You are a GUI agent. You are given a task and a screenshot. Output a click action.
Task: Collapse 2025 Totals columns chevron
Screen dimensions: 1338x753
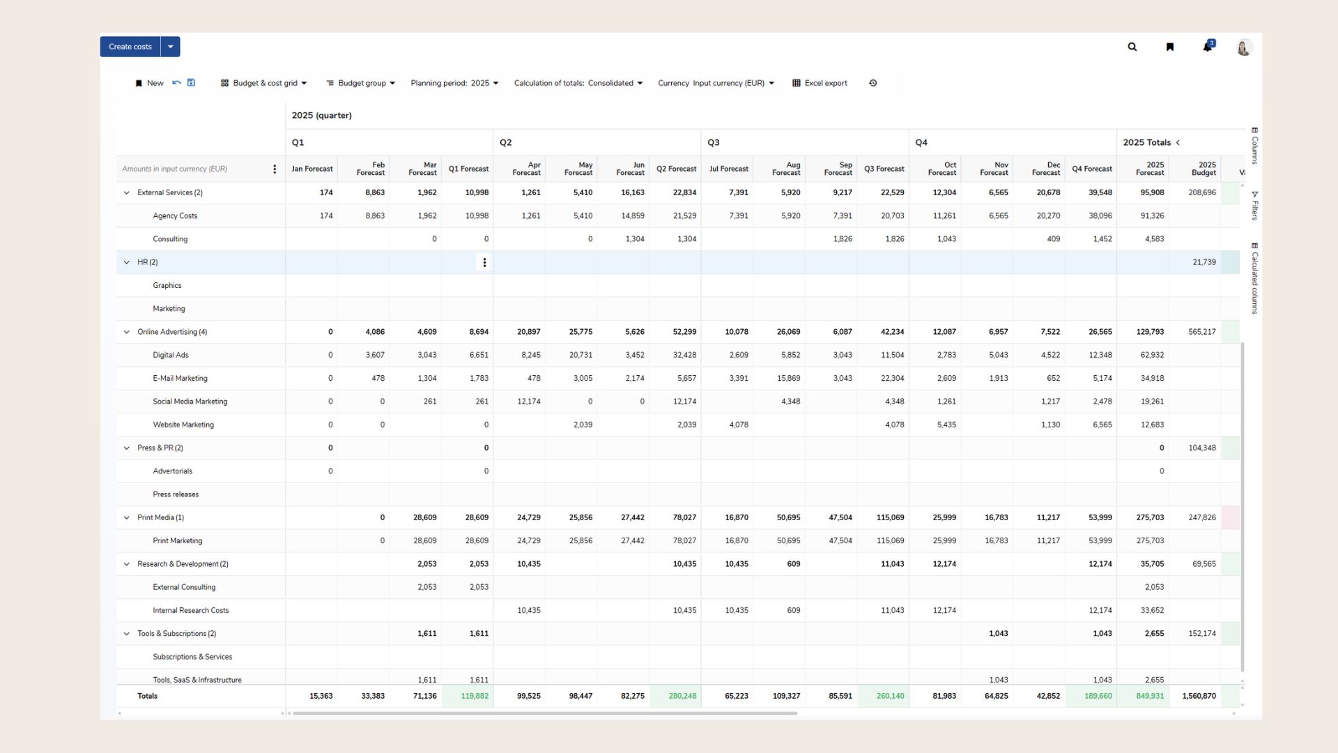pos(1178,142)
